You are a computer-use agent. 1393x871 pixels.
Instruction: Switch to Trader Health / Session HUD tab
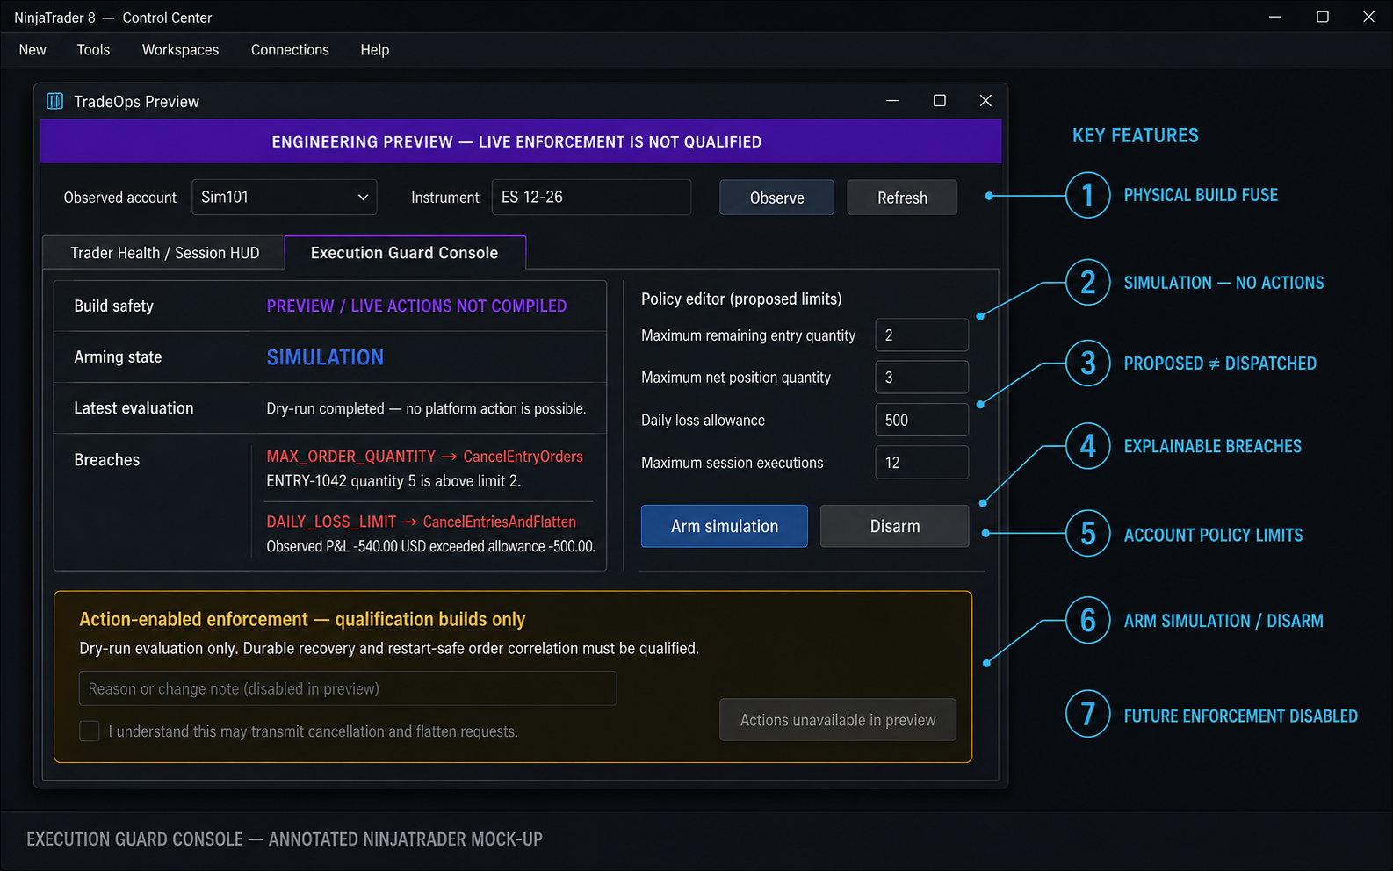164,253
